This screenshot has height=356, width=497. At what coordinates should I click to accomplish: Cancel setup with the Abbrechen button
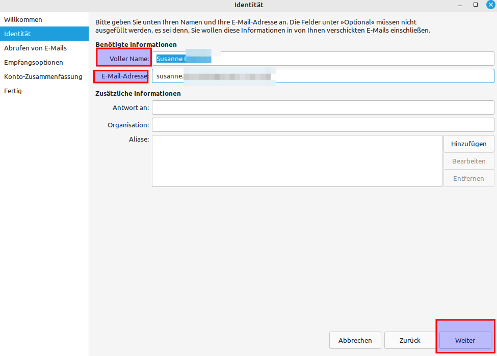click(355, 340)
